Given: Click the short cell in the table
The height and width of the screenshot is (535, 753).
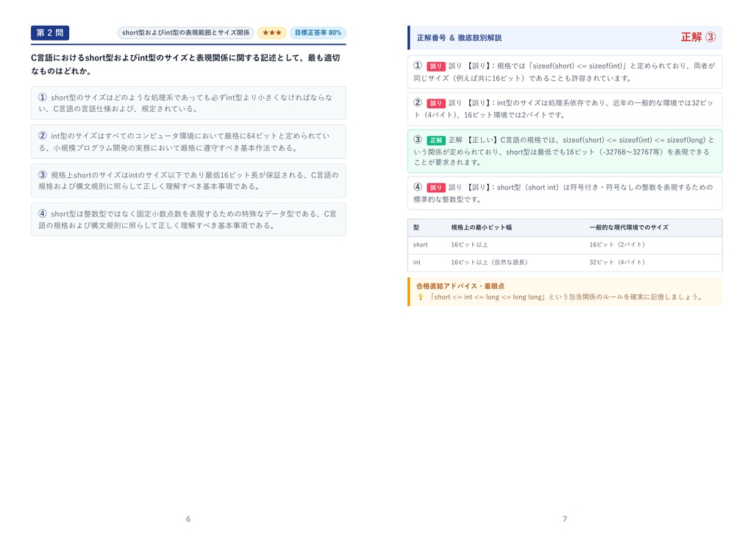Looking at the screenshot, I should (420, 244).
